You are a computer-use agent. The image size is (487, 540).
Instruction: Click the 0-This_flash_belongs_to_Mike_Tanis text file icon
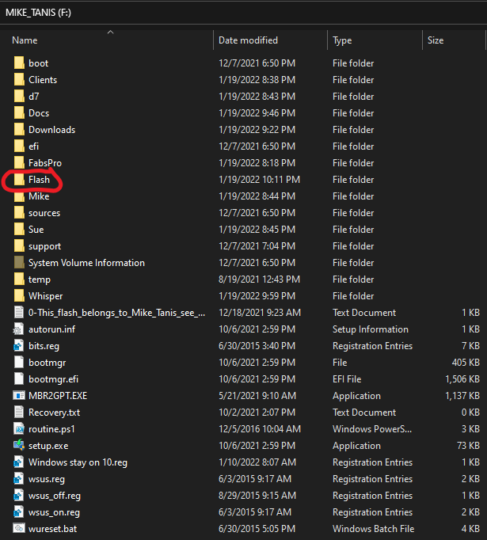pyautogui.click(x=19, y=312)
